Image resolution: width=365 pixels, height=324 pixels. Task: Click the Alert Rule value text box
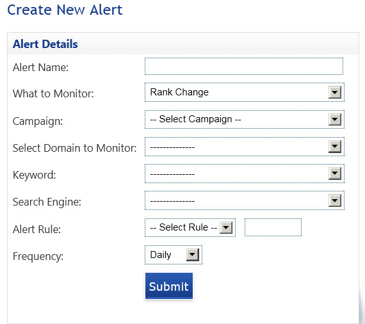pos(273,227)
